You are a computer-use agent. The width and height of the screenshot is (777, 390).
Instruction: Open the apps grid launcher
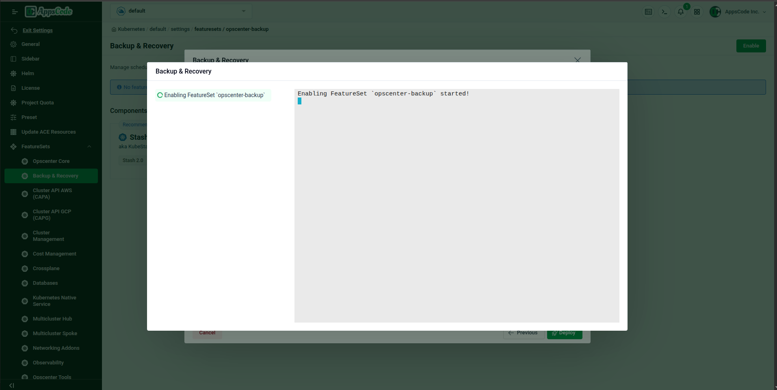point(697,12)
